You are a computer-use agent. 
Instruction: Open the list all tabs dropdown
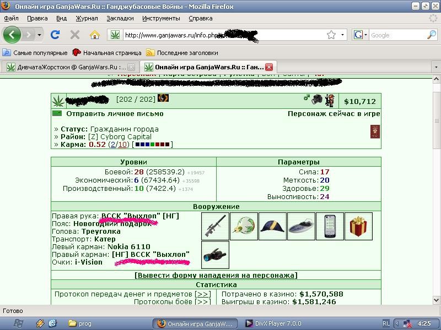pyautogui.click(x=436, y=67)
